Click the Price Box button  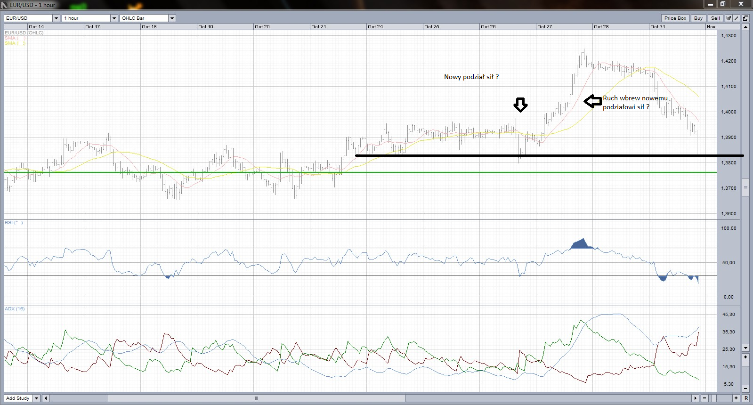click(675, 18)
